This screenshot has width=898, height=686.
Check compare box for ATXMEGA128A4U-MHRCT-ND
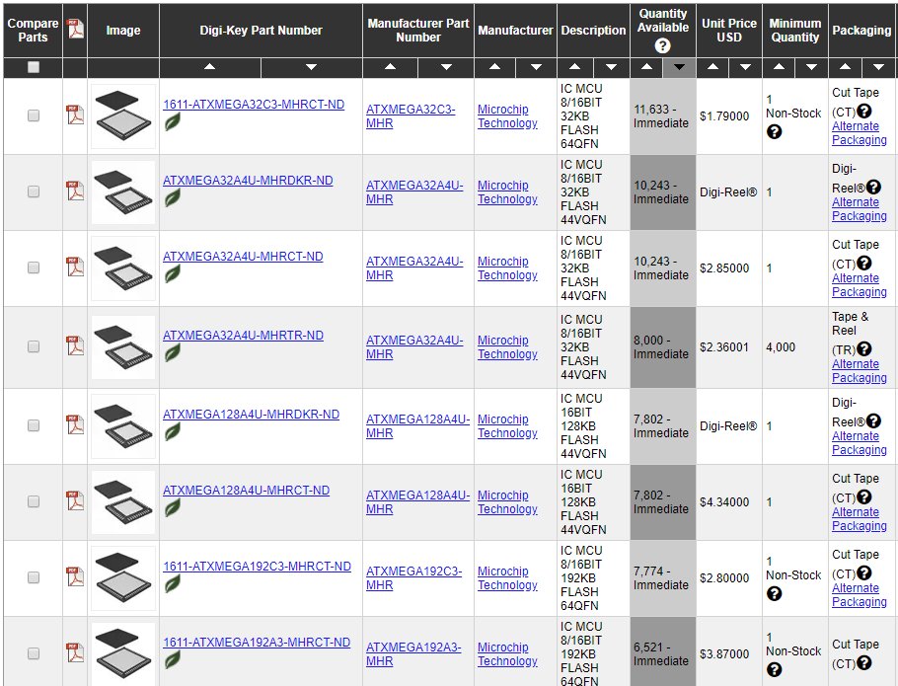coord(34,501)
